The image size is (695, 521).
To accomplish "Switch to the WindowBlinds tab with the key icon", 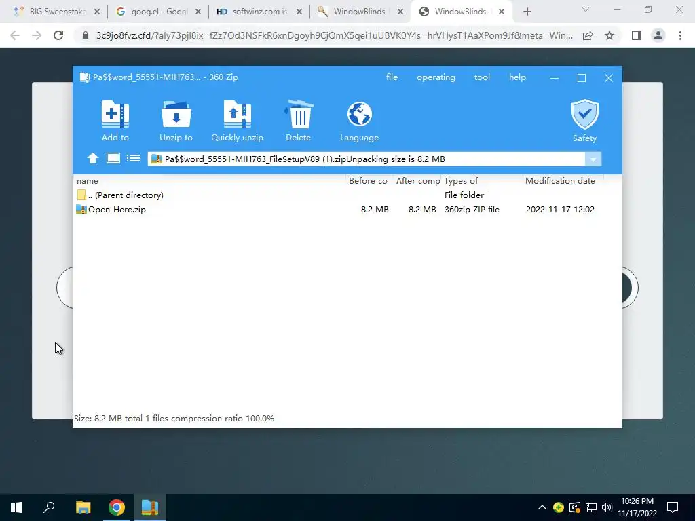I will point(360,12).
